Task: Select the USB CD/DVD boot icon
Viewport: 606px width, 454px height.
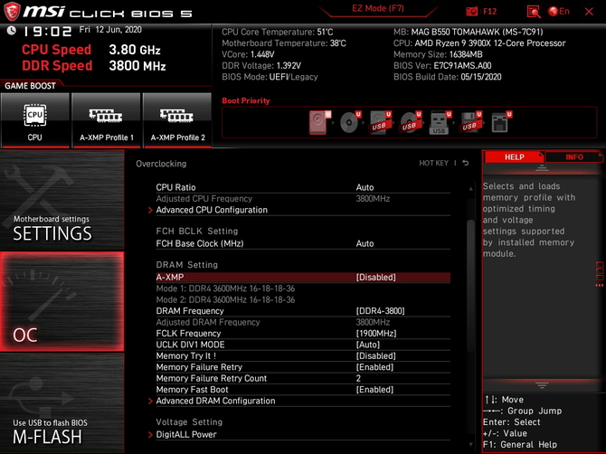Action: [x=411, y=122]
